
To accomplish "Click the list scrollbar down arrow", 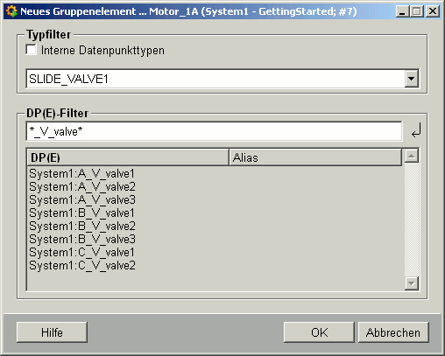I will [412, 283].
